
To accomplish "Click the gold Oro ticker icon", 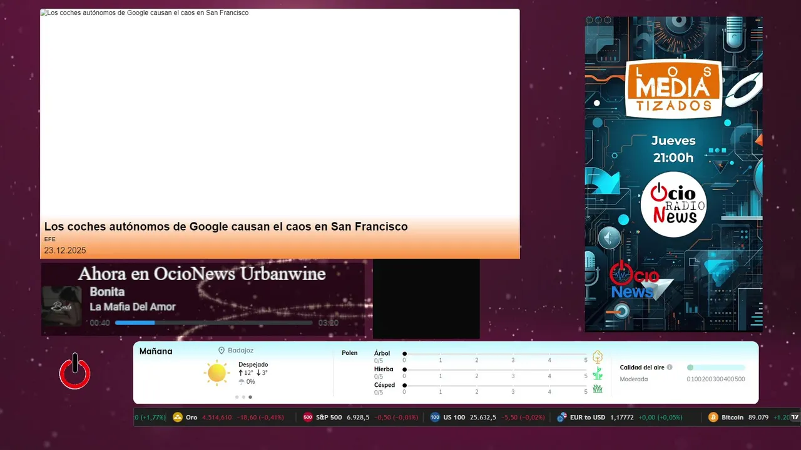I will [x=178, y=417].
